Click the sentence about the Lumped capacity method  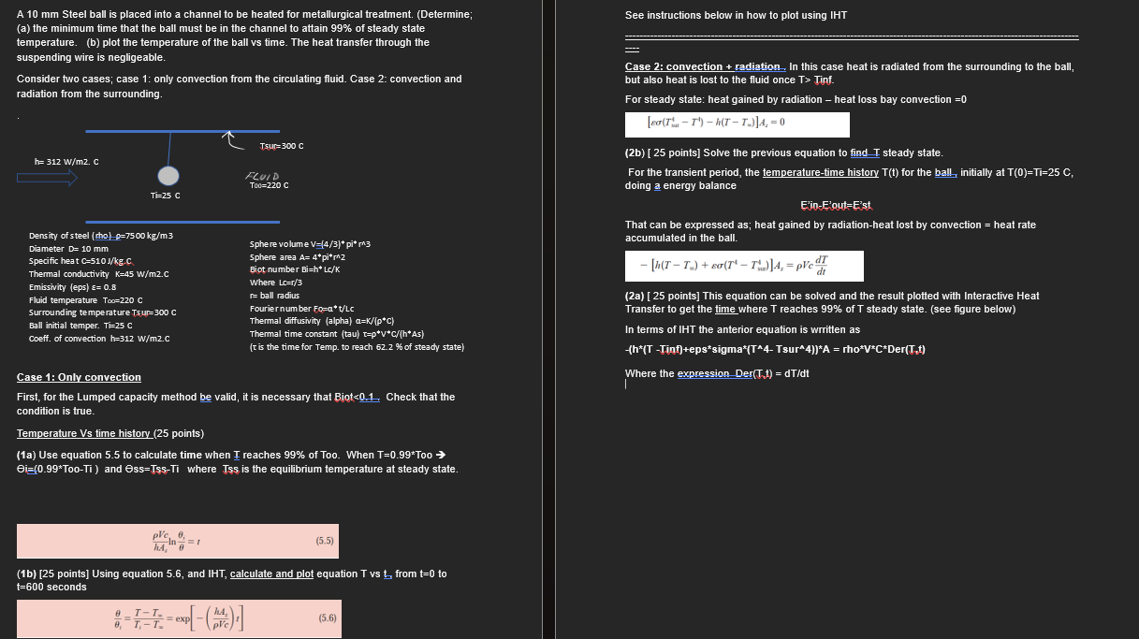(x=236, y=403)
